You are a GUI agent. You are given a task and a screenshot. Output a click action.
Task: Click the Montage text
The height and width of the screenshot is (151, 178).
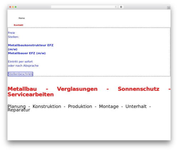click(x=109, y=106)
